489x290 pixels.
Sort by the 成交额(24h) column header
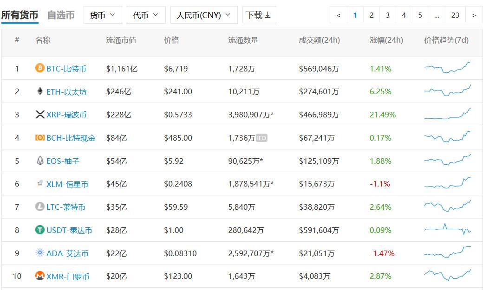pyautogui.click(x=319, y=40)
